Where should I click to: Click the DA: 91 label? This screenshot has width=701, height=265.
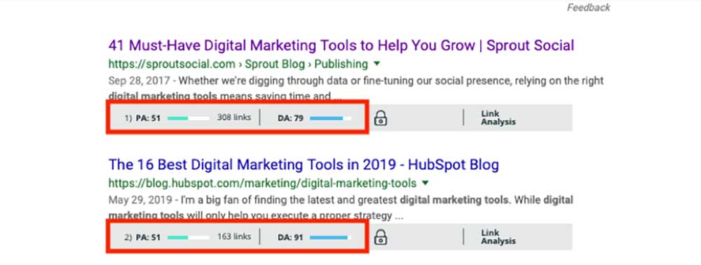click(291, 237)
